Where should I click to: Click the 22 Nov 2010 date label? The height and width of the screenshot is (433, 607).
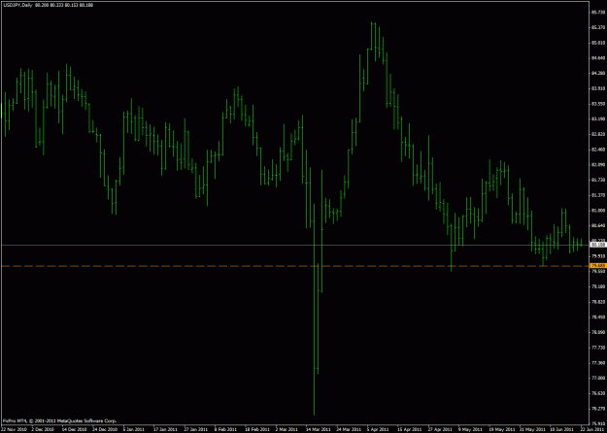pos(14,429)
